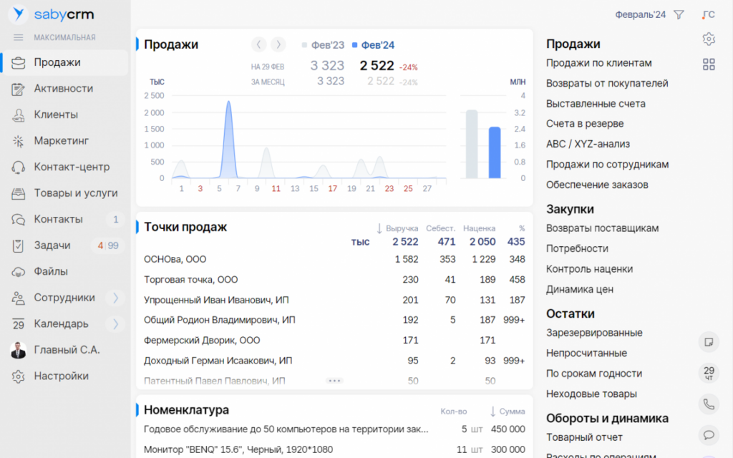
Task: Click the Контакты counter badge 1
Action: click(115, 220)
